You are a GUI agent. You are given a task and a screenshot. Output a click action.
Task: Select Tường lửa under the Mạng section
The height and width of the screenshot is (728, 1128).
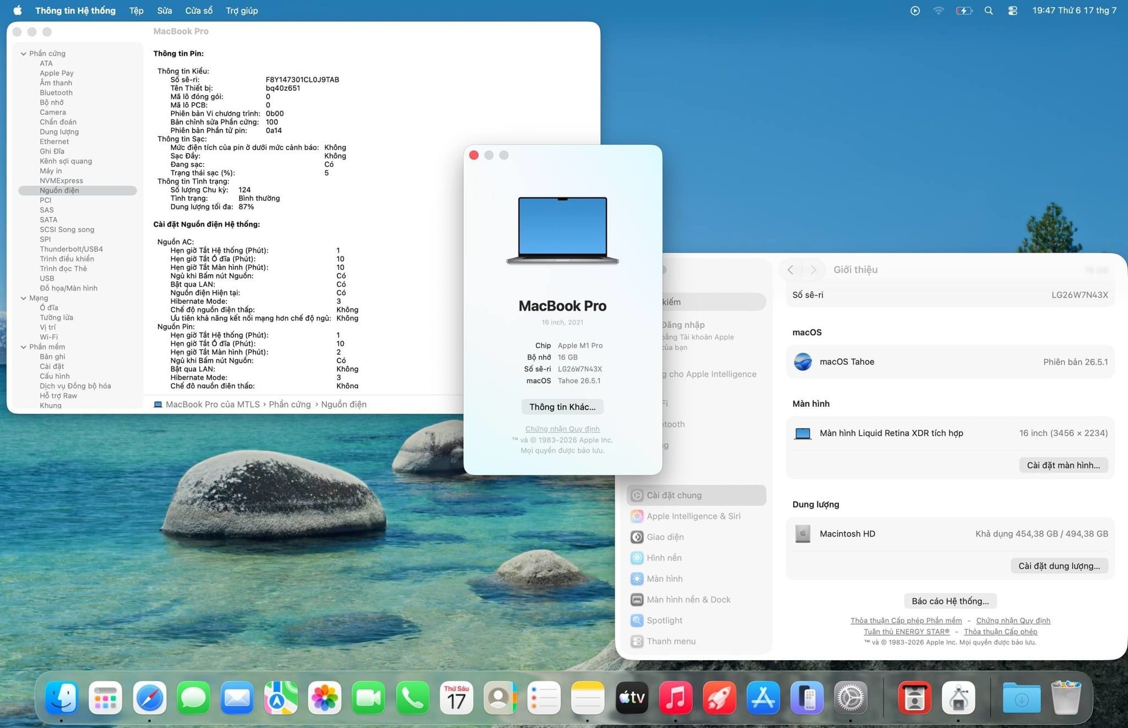tap(56, 318)
